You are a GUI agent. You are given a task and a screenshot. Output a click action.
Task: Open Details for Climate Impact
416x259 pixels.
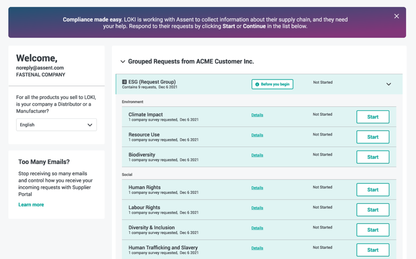tap(257, 115)
